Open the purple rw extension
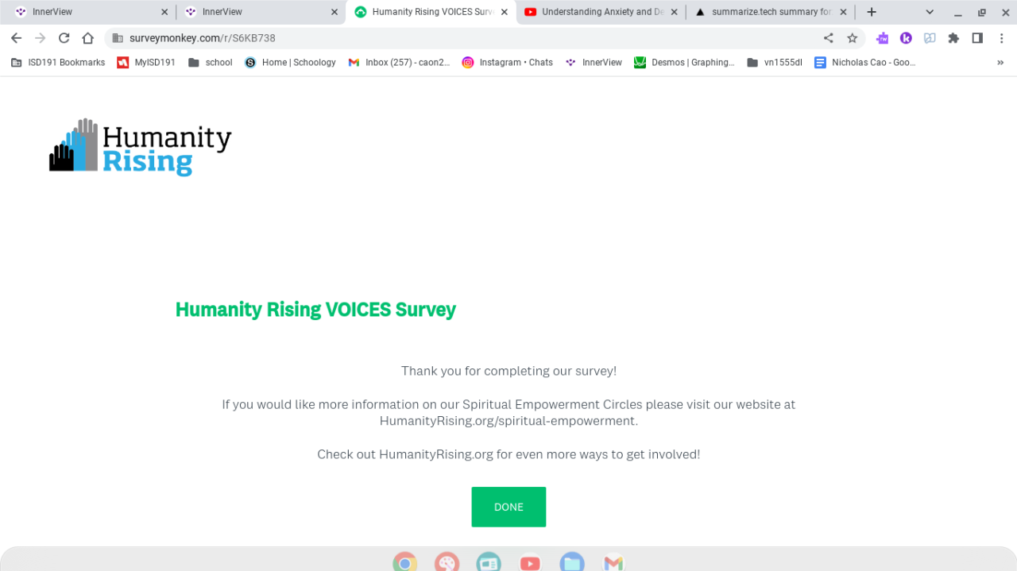The width and height of the screenshot is (1017, 571). 882,38
